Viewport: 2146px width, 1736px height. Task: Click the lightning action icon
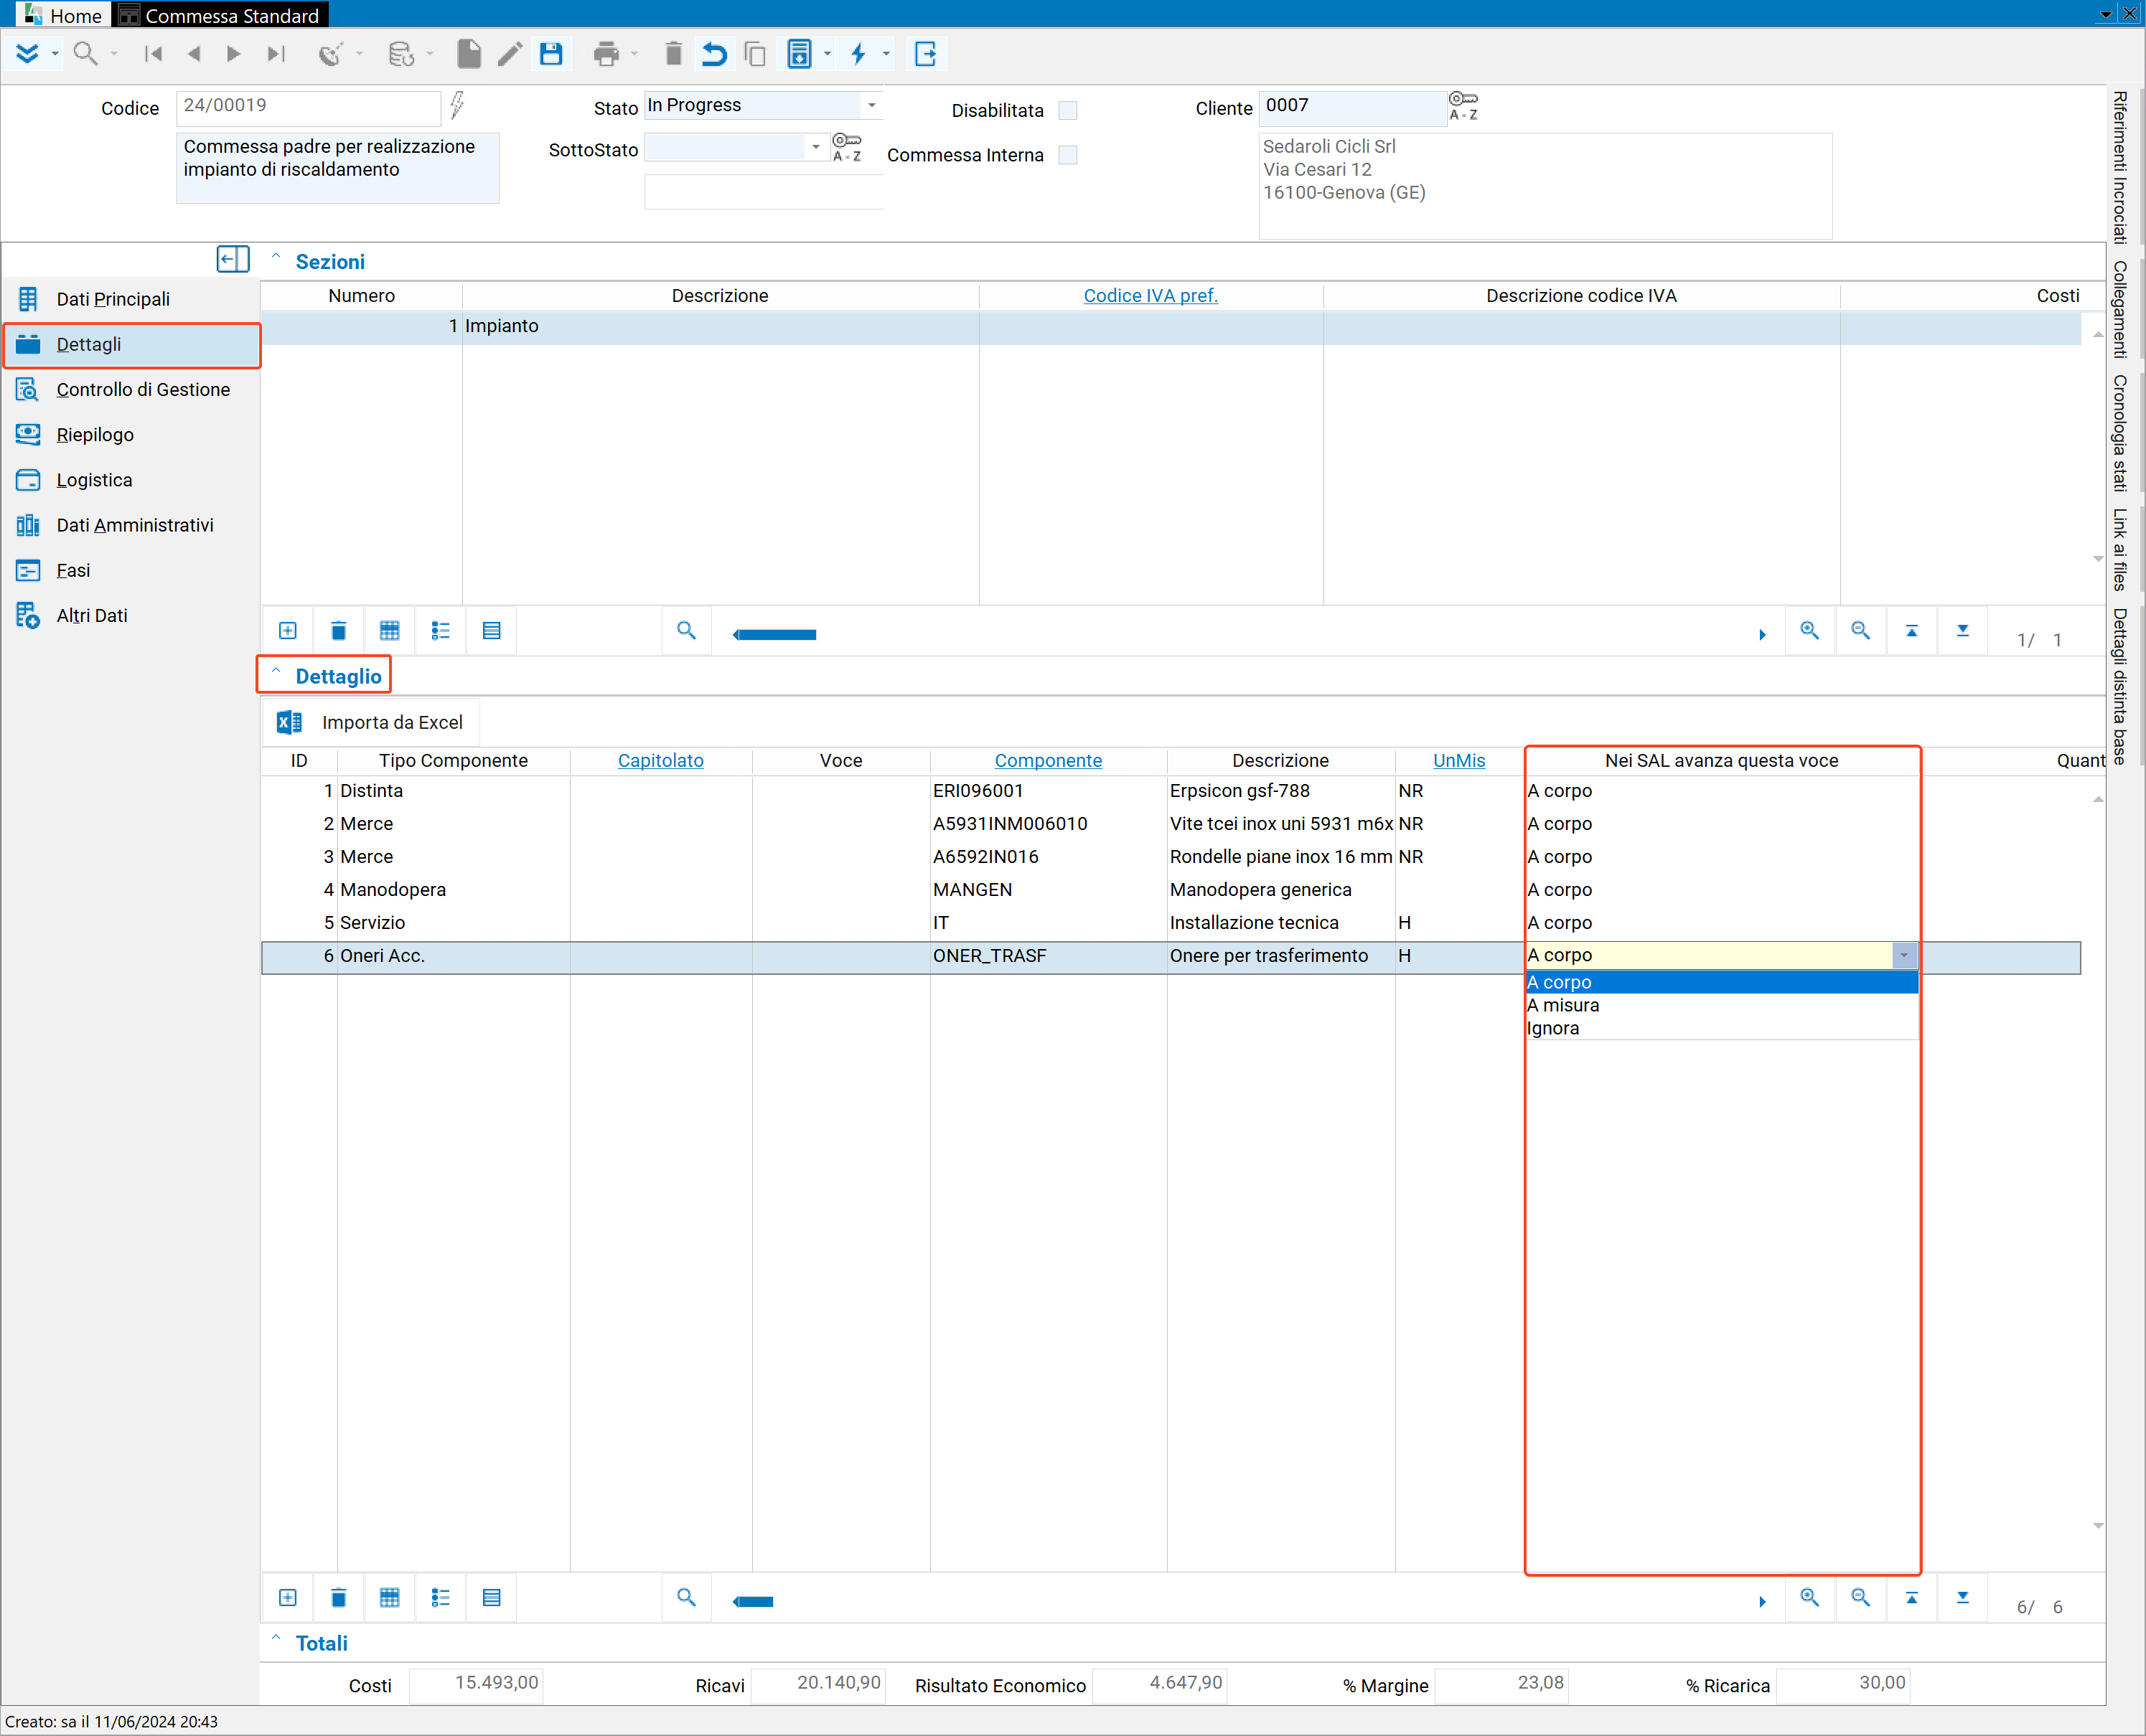tap(858, 54)
